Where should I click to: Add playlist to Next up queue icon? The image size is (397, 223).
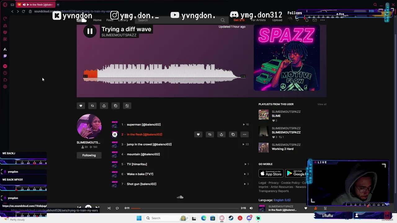click(127, 106)
